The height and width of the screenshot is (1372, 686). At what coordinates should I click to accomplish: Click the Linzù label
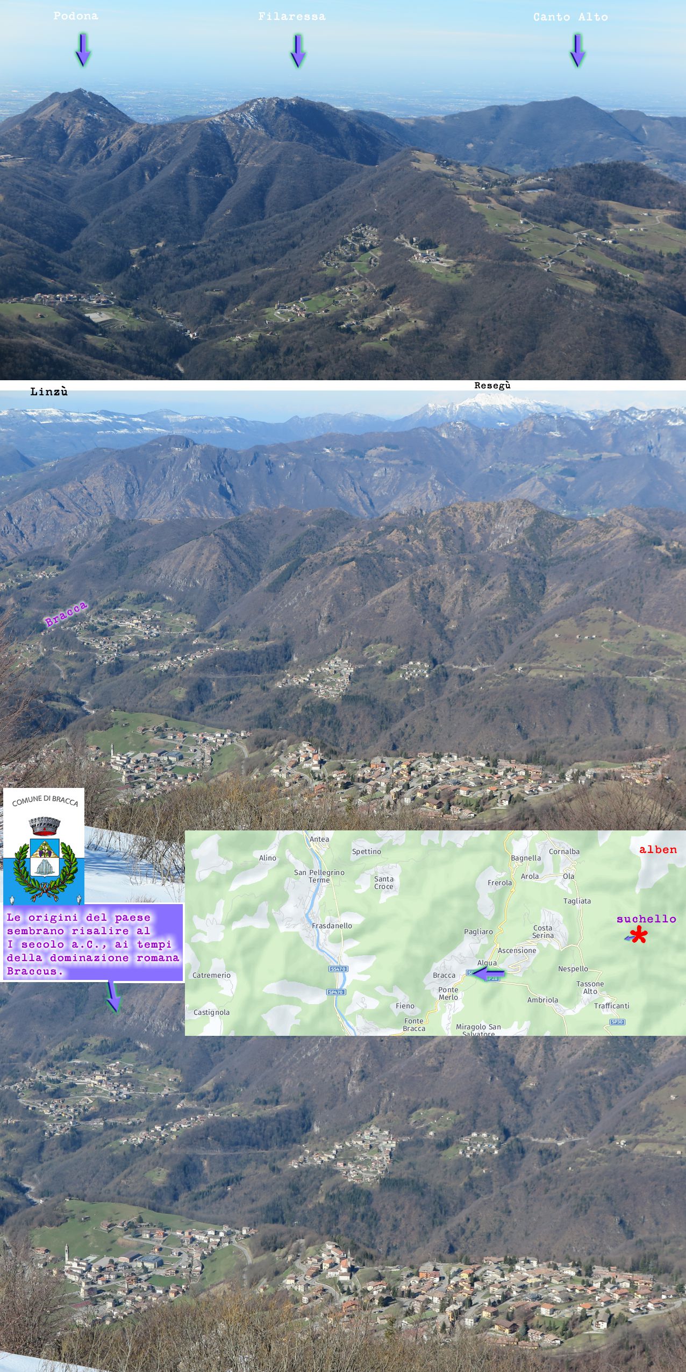[49, 392]
